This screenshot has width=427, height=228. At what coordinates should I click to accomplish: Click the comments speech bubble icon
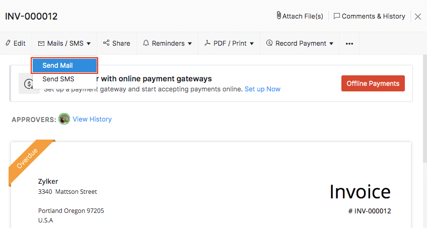tap(337, 16)
